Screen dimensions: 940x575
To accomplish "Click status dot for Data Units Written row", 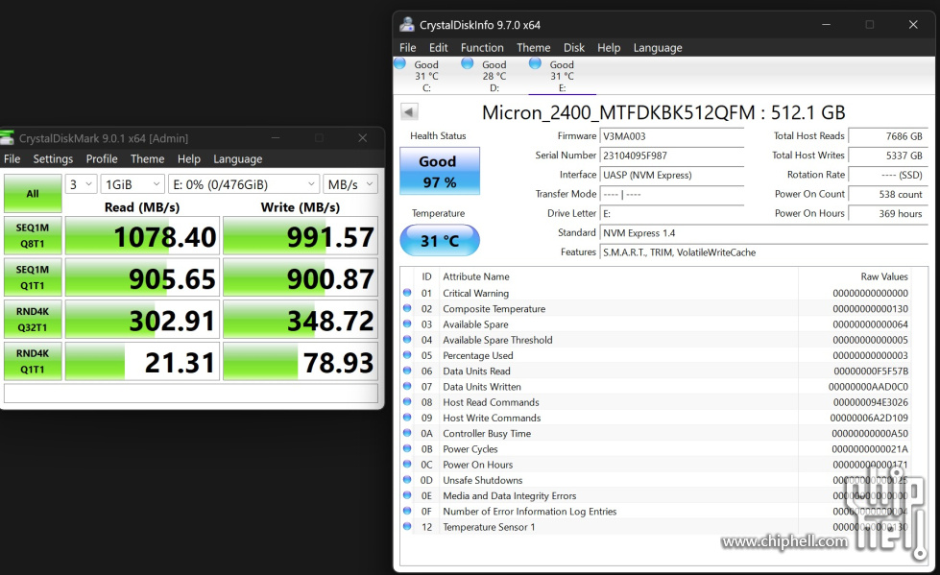I will point(407,386).
